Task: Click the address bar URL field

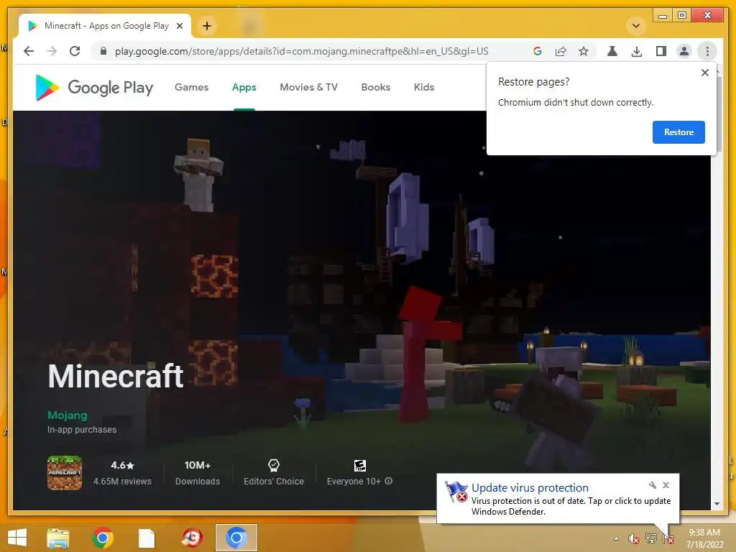Action: coord(301,51)
